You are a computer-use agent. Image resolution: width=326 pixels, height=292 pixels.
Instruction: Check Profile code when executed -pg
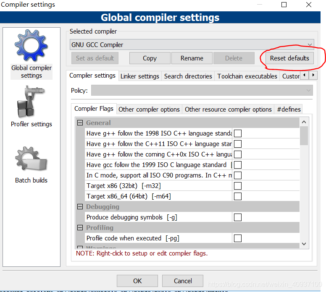[238, 238]
